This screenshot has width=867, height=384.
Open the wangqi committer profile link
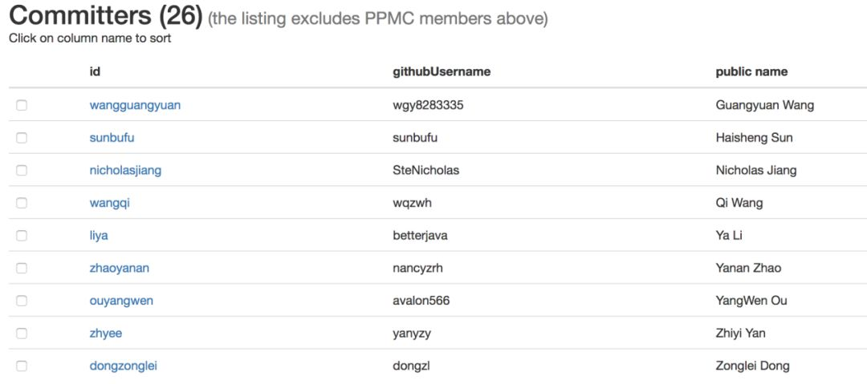[x=109, y=203]
